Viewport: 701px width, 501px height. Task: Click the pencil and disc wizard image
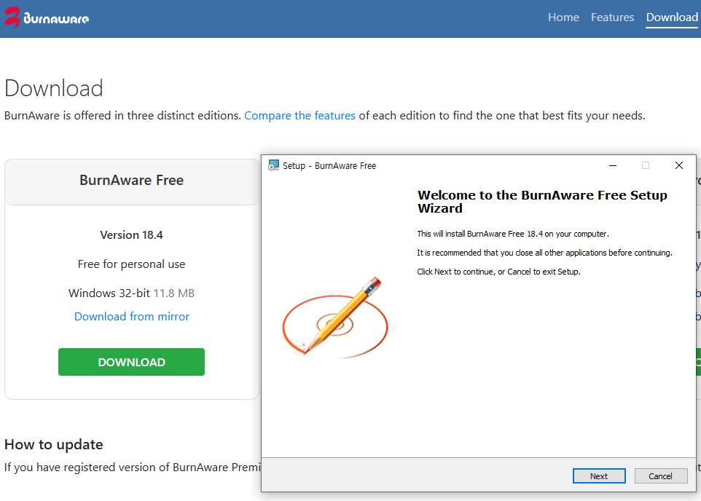335,317
